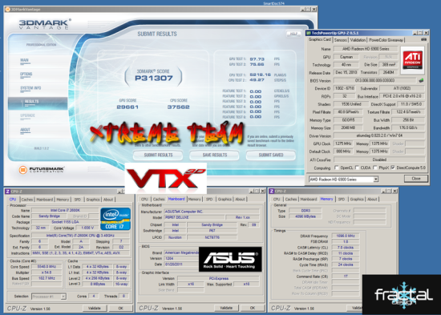Click the BIOS save chip icon in GPU-Z
This screenshot has height=315, width=441.
click(x=421, y=80)
